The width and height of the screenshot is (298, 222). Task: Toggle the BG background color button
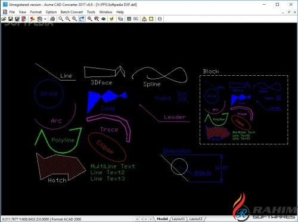point(136,19)
